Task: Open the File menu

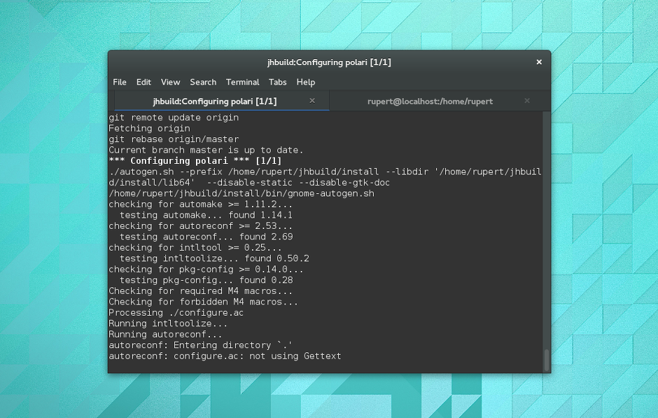Action: 120,82
